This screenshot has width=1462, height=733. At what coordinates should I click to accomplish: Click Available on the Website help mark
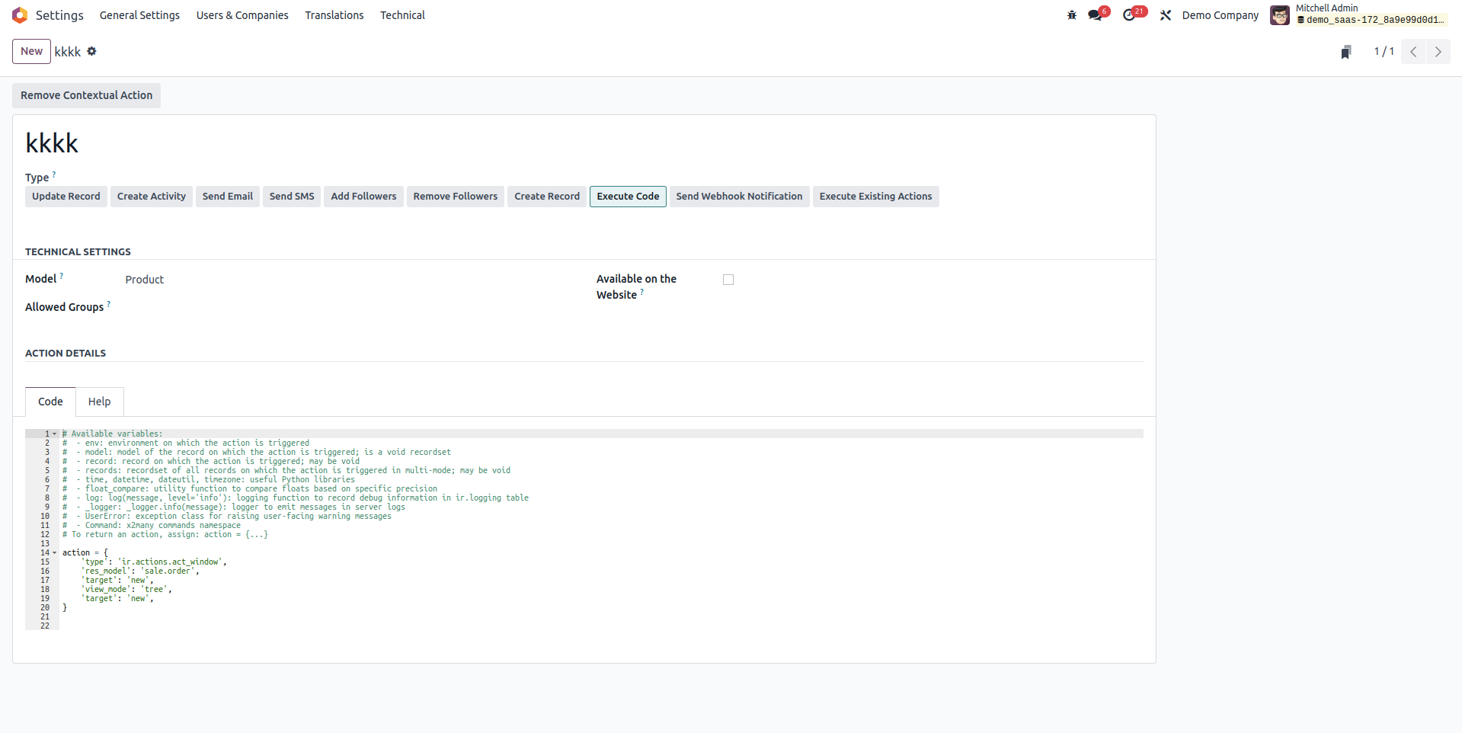(642, 292)
